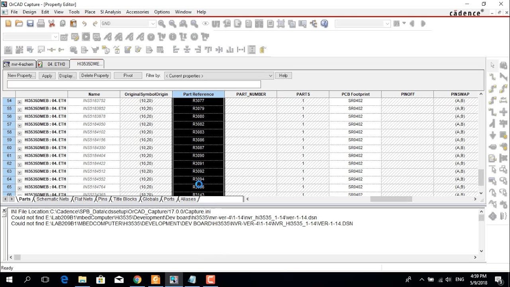Open Chrome from the taskbar
The image size is (510, 287).
point(137,280)
